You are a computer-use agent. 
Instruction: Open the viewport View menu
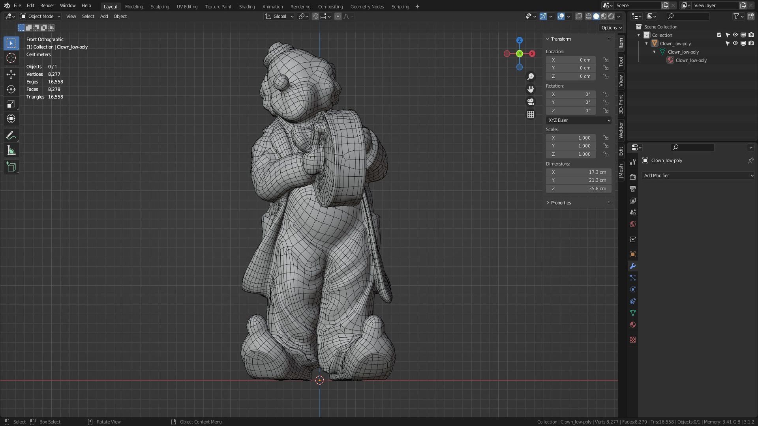[71, 16]
